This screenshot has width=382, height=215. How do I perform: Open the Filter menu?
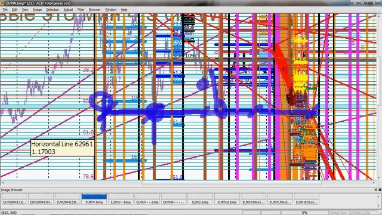pos(81,10)
